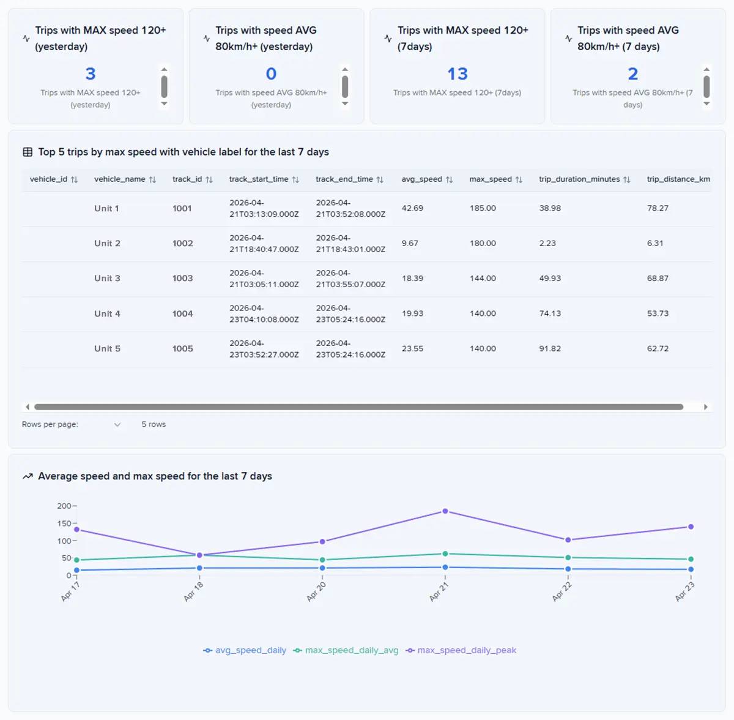
Task: Sort by max_speed arrows icon
Action: click(519, 179)
